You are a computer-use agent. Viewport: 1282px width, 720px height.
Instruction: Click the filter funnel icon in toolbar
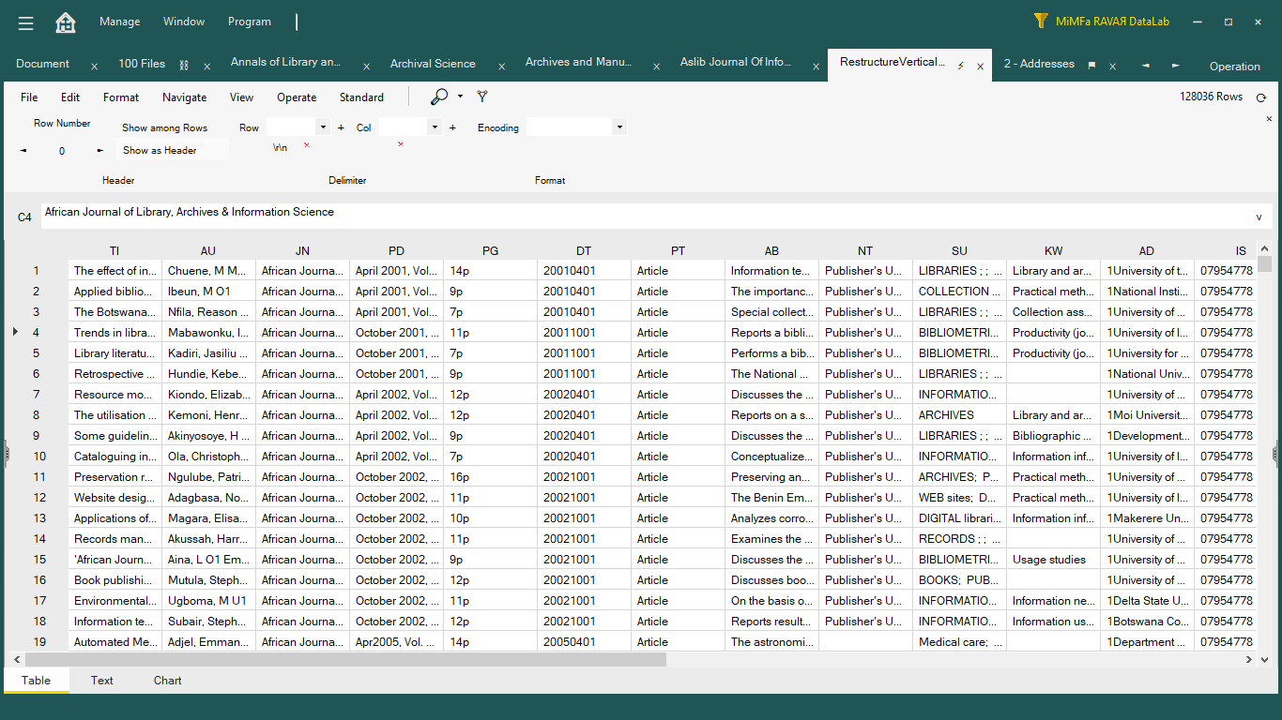482,97
